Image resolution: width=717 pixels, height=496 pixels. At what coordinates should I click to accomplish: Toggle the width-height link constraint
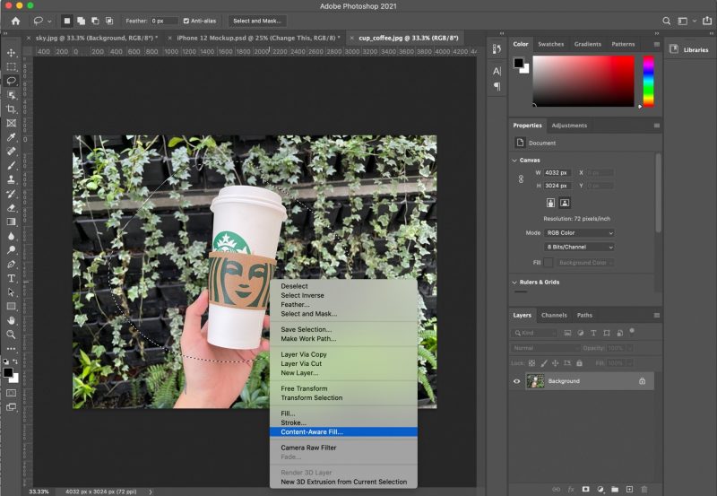(521, 178)
